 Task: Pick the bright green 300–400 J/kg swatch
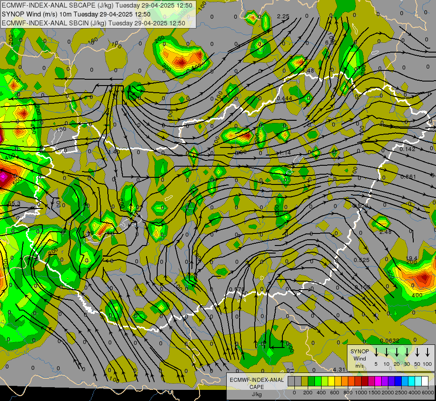pos(318,381)
